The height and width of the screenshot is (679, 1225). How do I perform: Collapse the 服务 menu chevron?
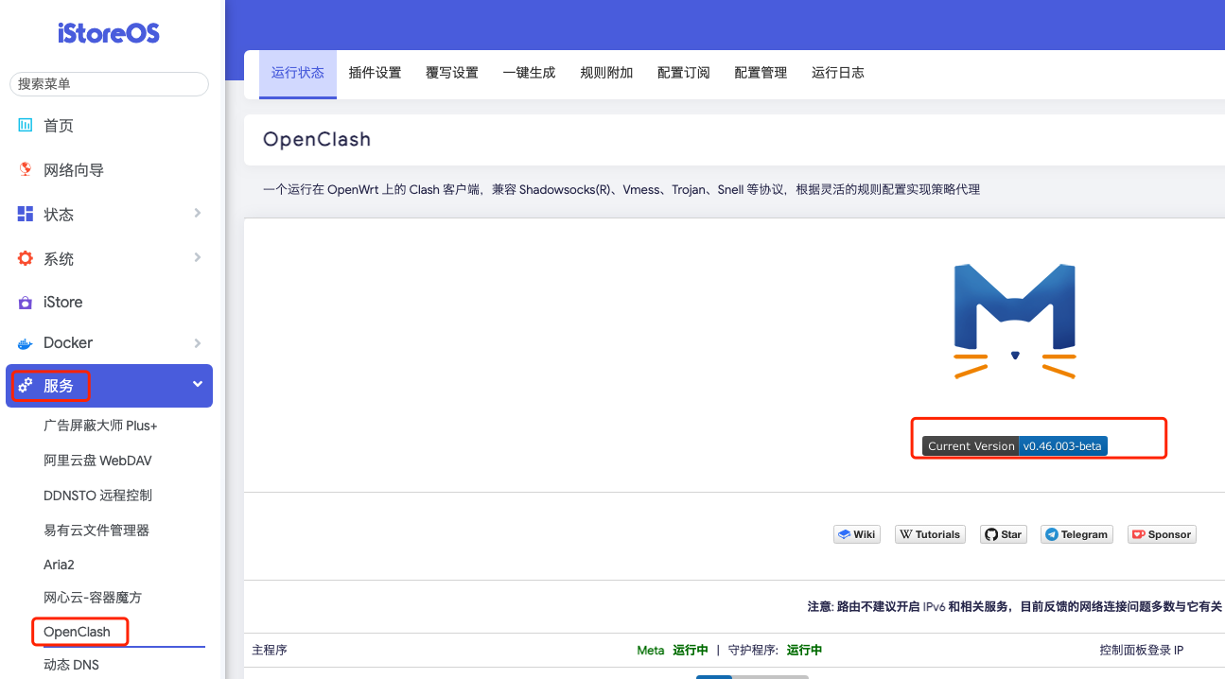pos(197,386)
